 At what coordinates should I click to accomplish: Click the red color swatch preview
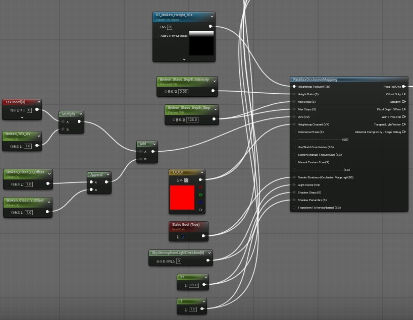pos(182,198)
